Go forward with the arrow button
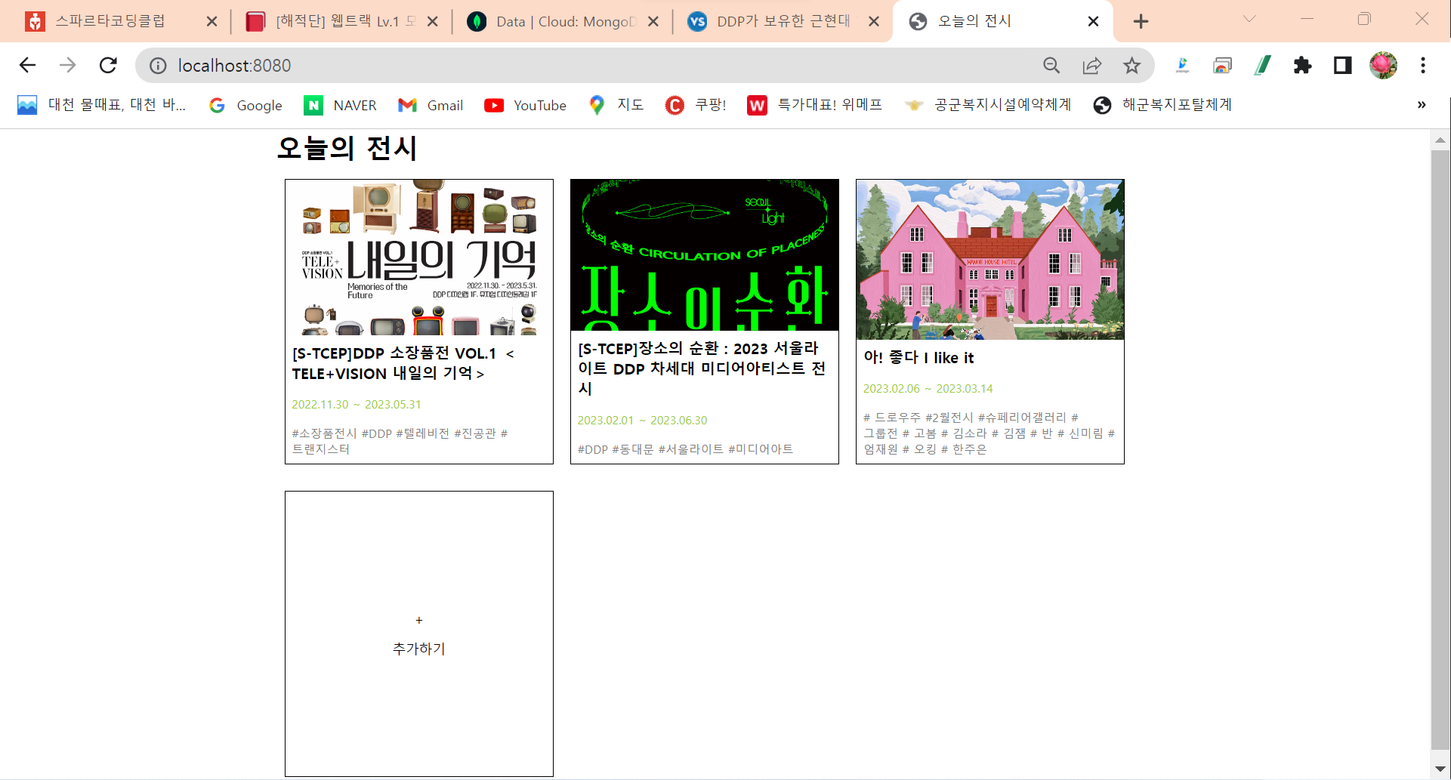 (68, 66)
